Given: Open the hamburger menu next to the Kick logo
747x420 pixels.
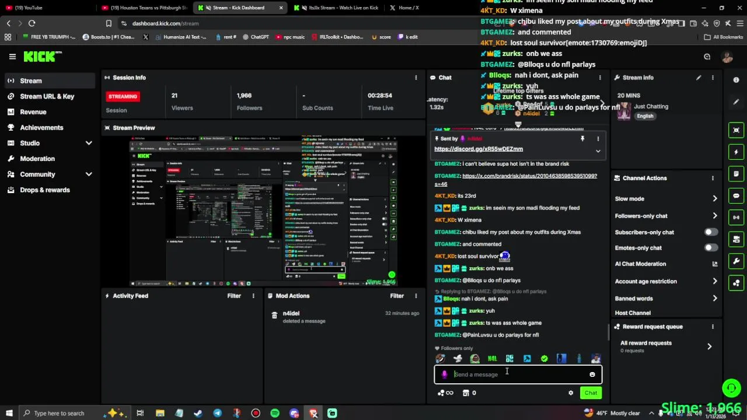Looking at the screenshot, I should tap(12, 57).
